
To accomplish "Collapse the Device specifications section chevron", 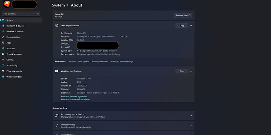I will (x=191, y=26).
